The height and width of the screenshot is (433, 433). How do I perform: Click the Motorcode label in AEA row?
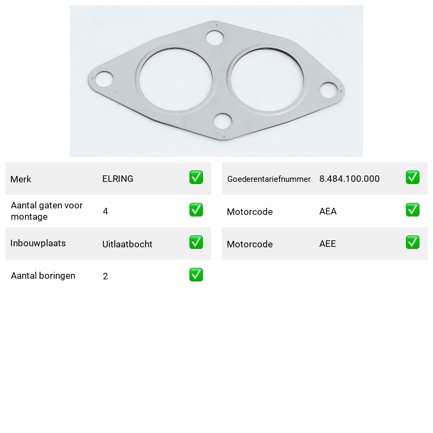tap(250, 212)
